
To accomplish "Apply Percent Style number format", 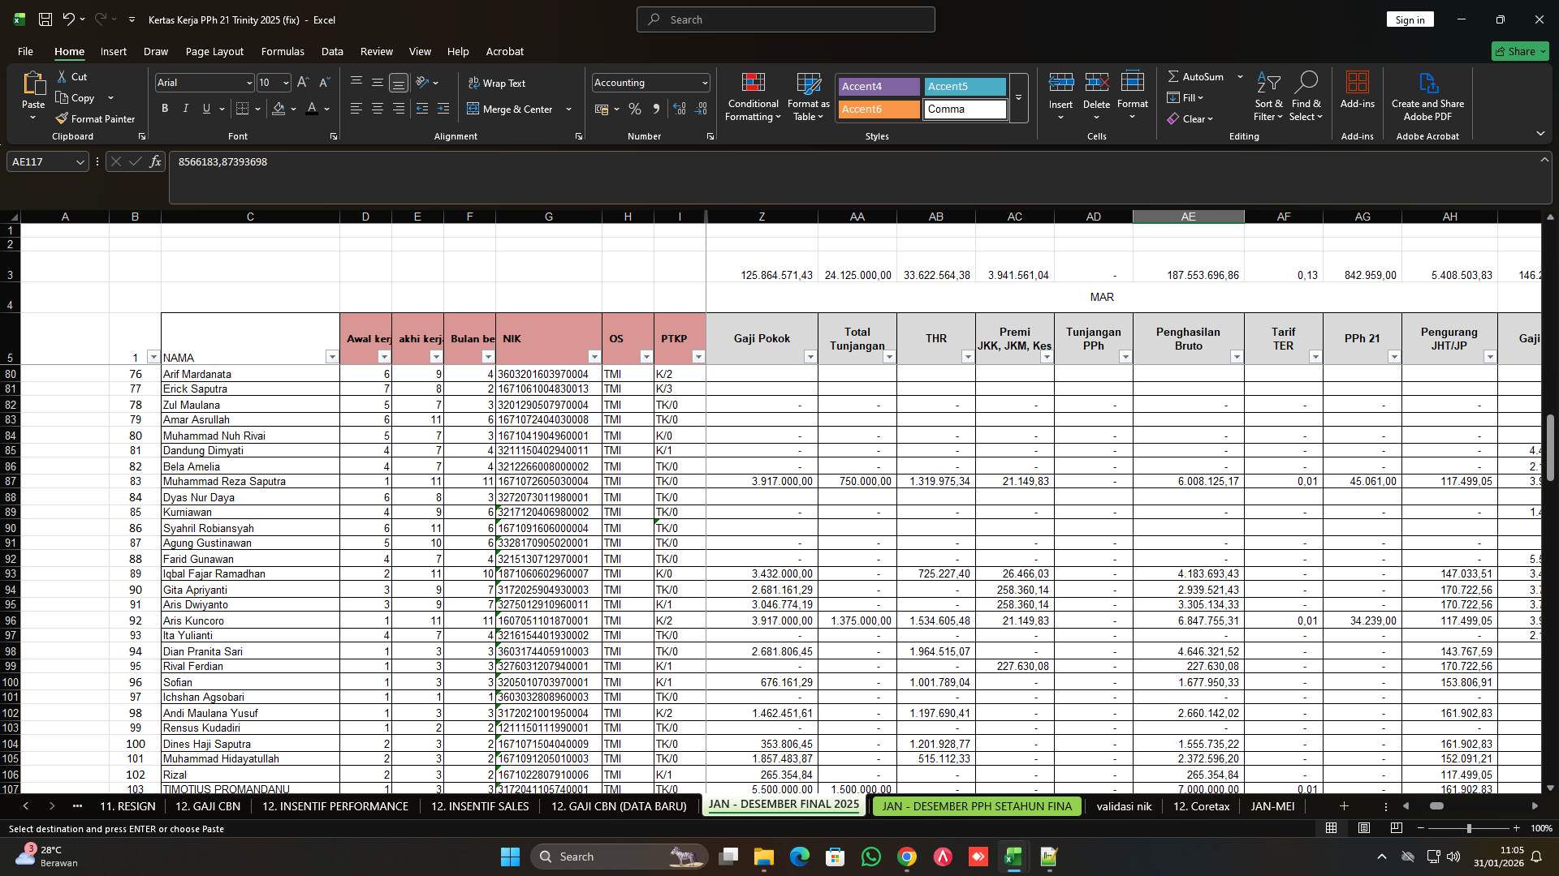I will click(x=635, y=109).
